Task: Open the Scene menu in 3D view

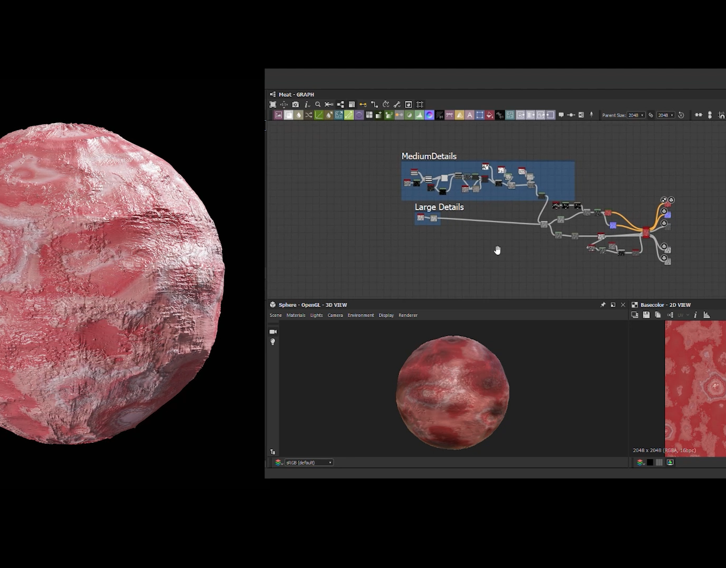Action: (x=276, y=316)
